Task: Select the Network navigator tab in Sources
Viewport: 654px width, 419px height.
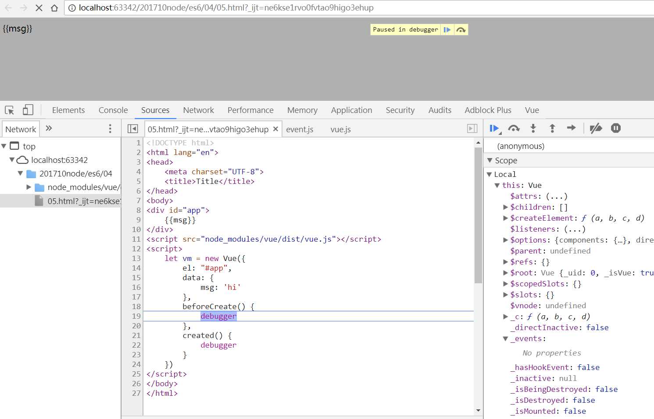Action: click(x=21, y=129)
